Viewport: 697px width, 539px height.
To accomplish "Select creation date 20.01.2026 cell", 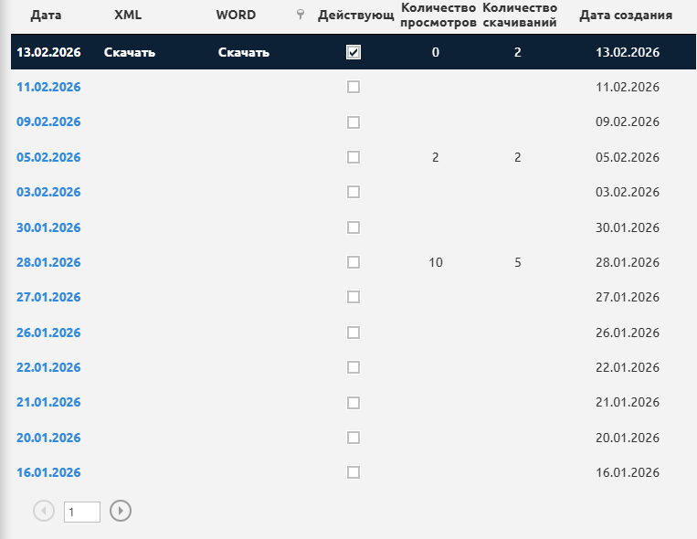I will coord(628,438).
